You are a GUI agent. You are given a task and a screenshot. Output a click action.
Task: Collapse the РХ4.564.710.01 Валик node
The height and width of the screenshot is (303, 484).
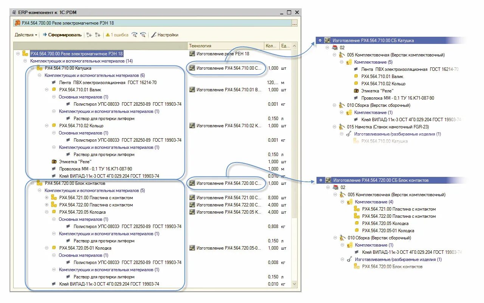click(47, 90)
